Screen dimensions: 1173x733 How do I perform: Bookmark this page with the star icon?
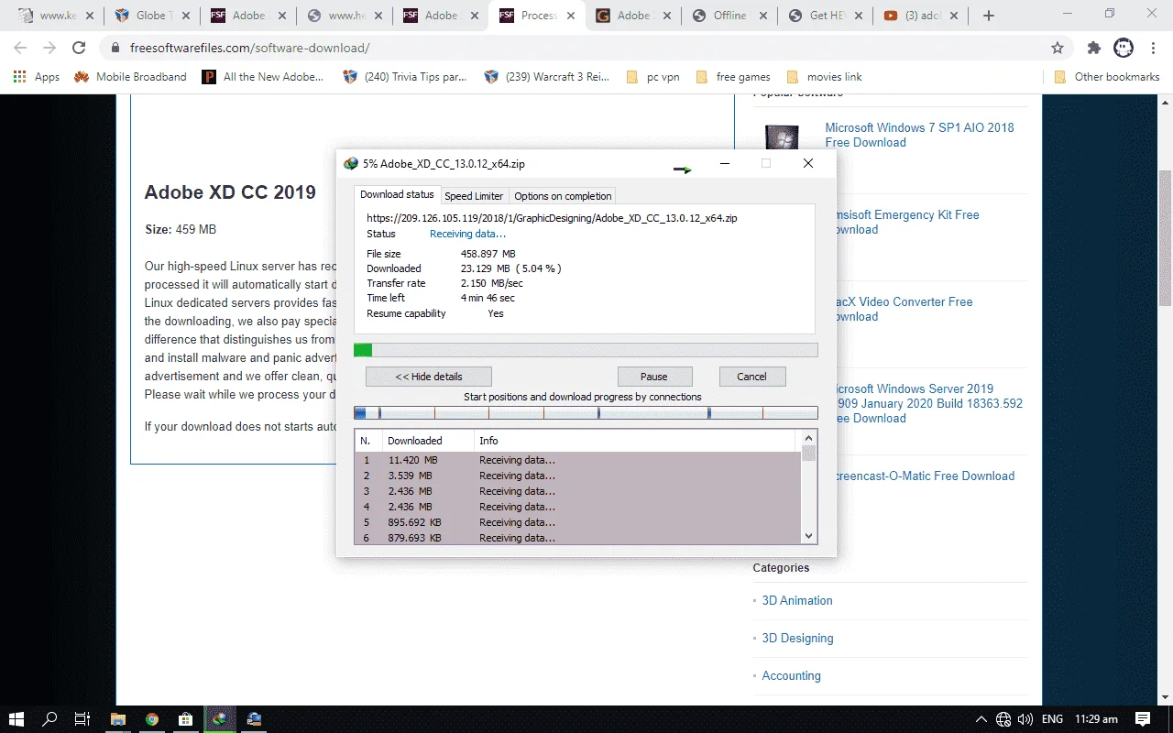pos(1058,48)
